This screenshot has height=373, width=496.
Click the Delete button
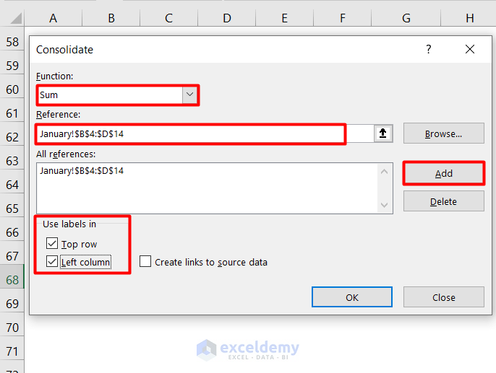coord(443,201)
